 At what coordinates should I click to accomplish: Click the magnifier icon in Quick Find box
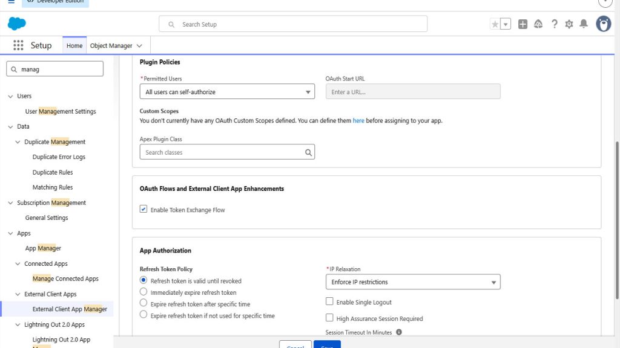click(x=14, y=69)
